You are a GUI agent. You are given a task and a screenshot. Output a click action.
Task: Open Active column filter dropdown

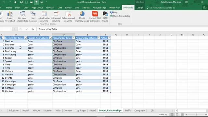point(109,38)
